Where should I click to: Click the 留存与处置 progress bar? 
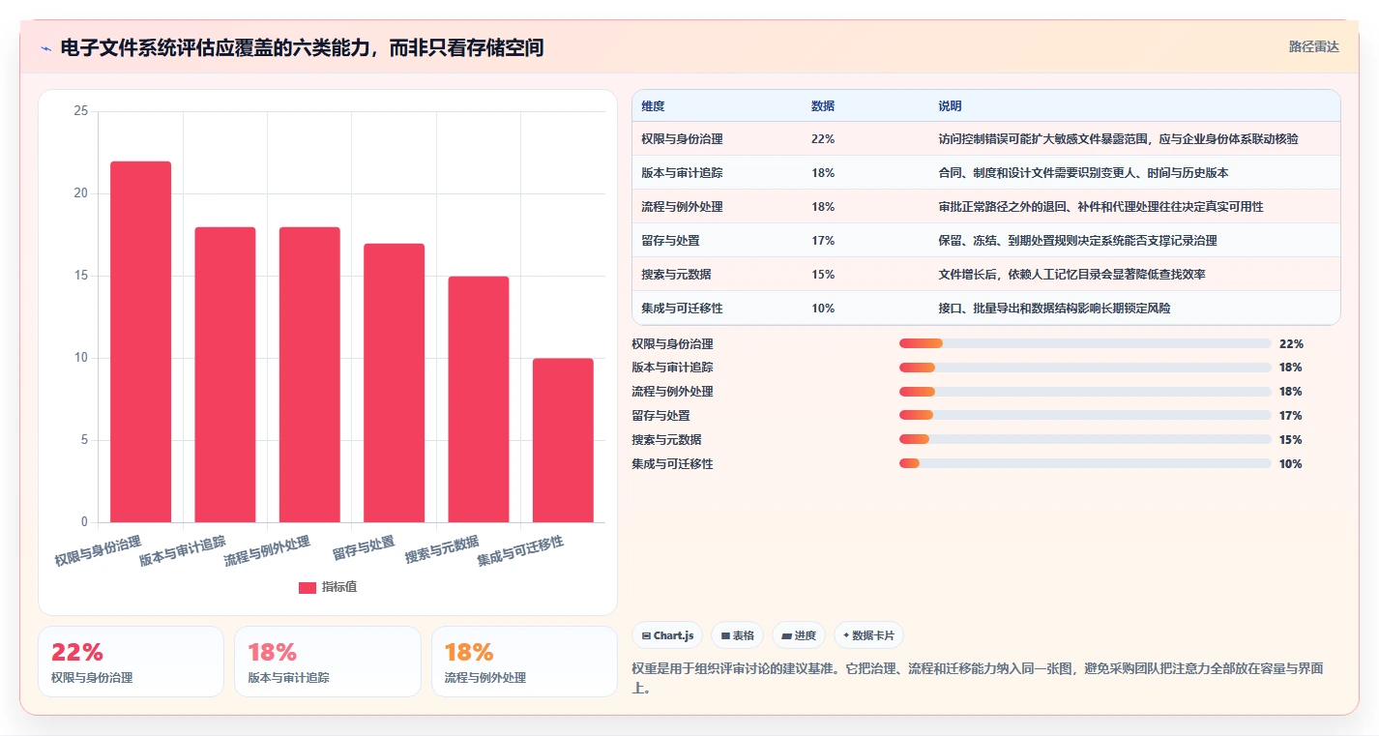point(1085,416)
